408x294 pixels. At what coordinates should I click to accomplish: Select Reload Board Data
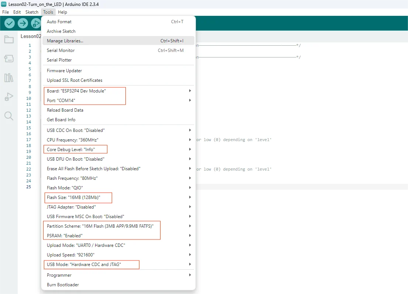(x=118, y=110)
